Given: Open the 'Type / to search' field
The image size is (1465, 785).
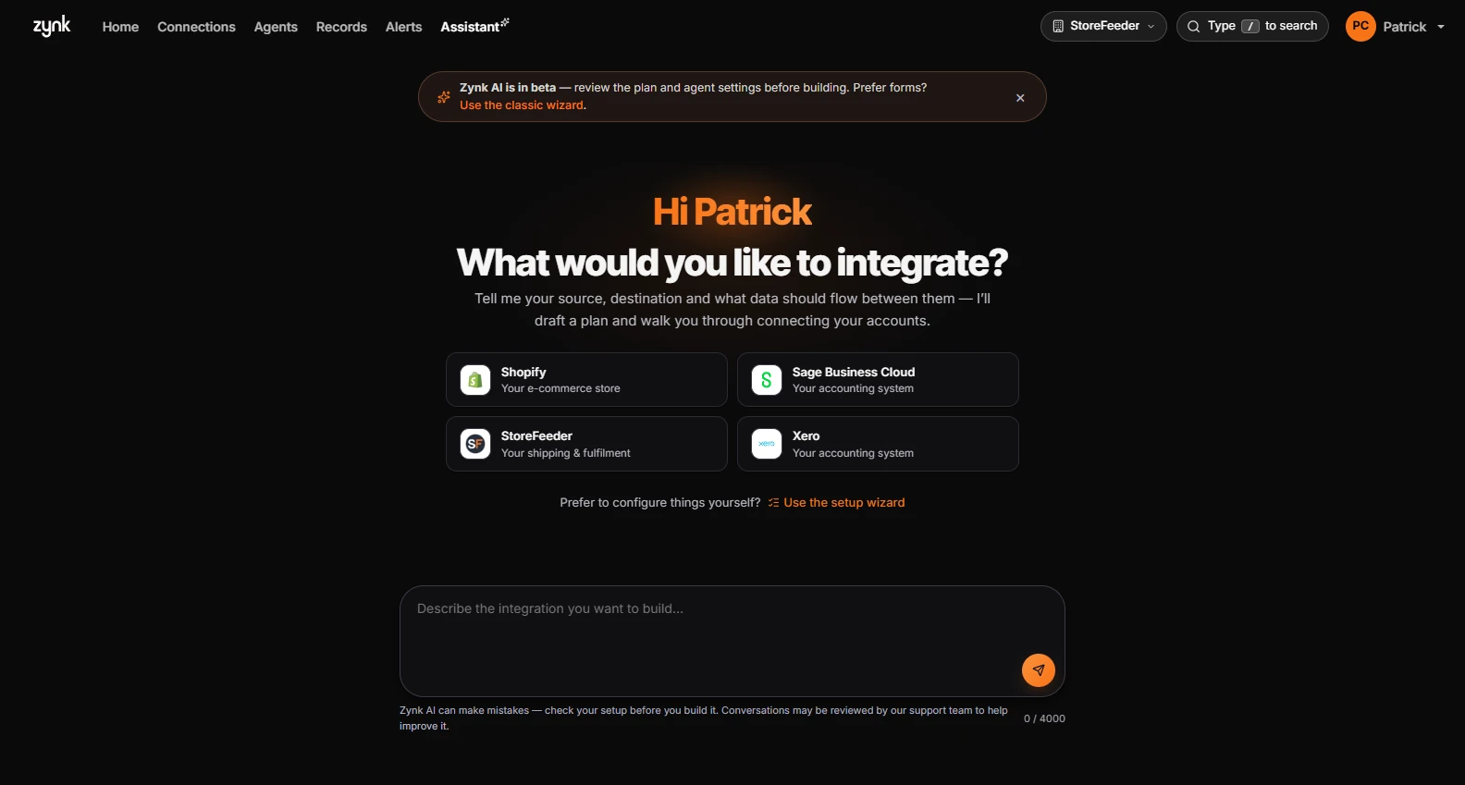Looking at the screenshot, I should click(1252, 27).
